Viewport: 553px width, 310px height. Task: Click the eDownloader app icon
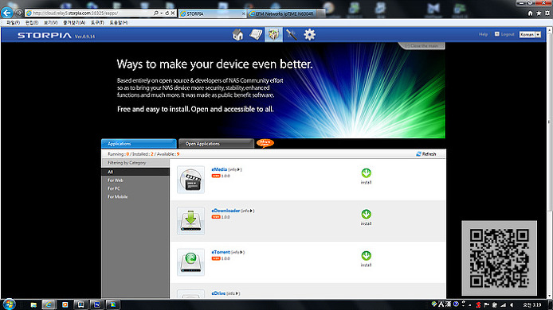(190, 221)
